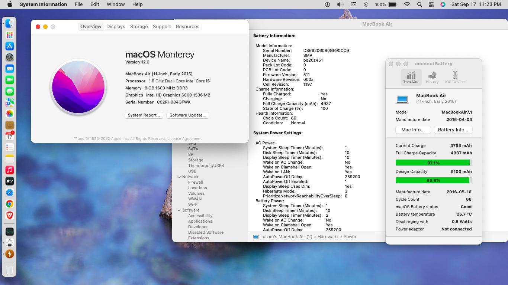Launch Photos from the Dock
Image resolution: width=508 pixels, height=285 pixels.
click(x=10, y=114)
